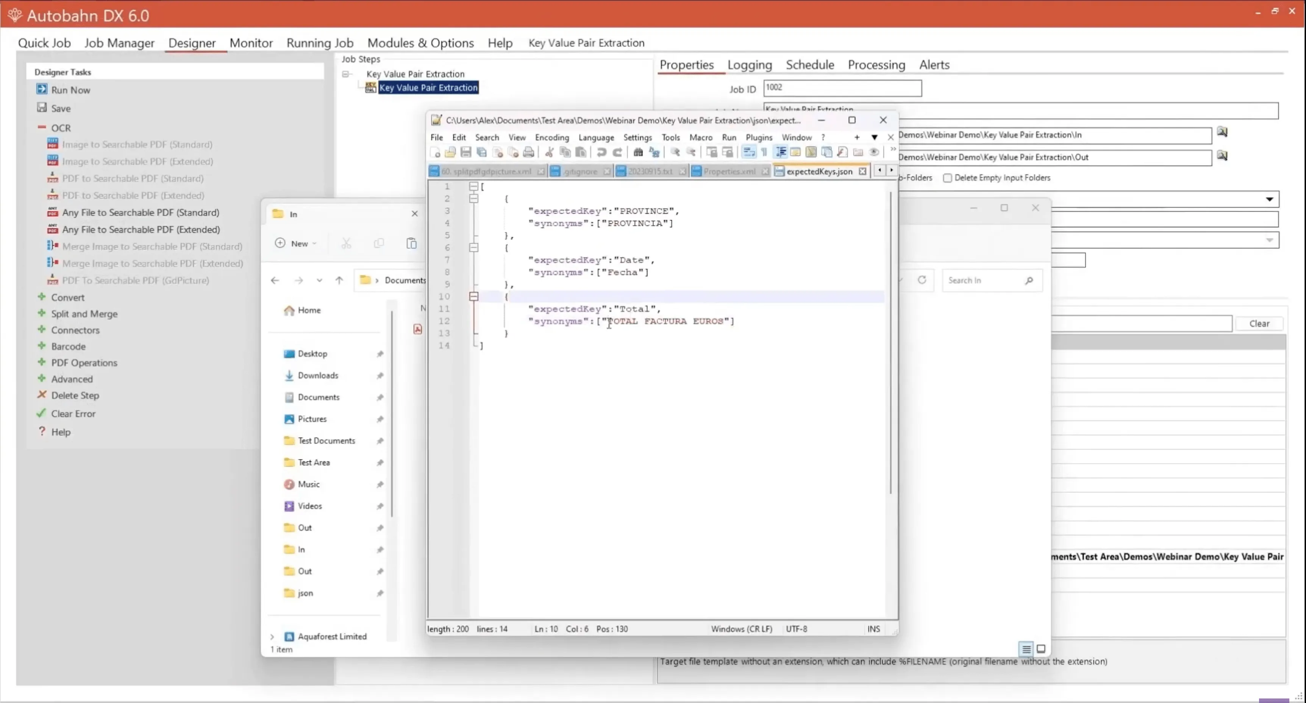Open Home in Explorer sidebar

tap(309, 310)
